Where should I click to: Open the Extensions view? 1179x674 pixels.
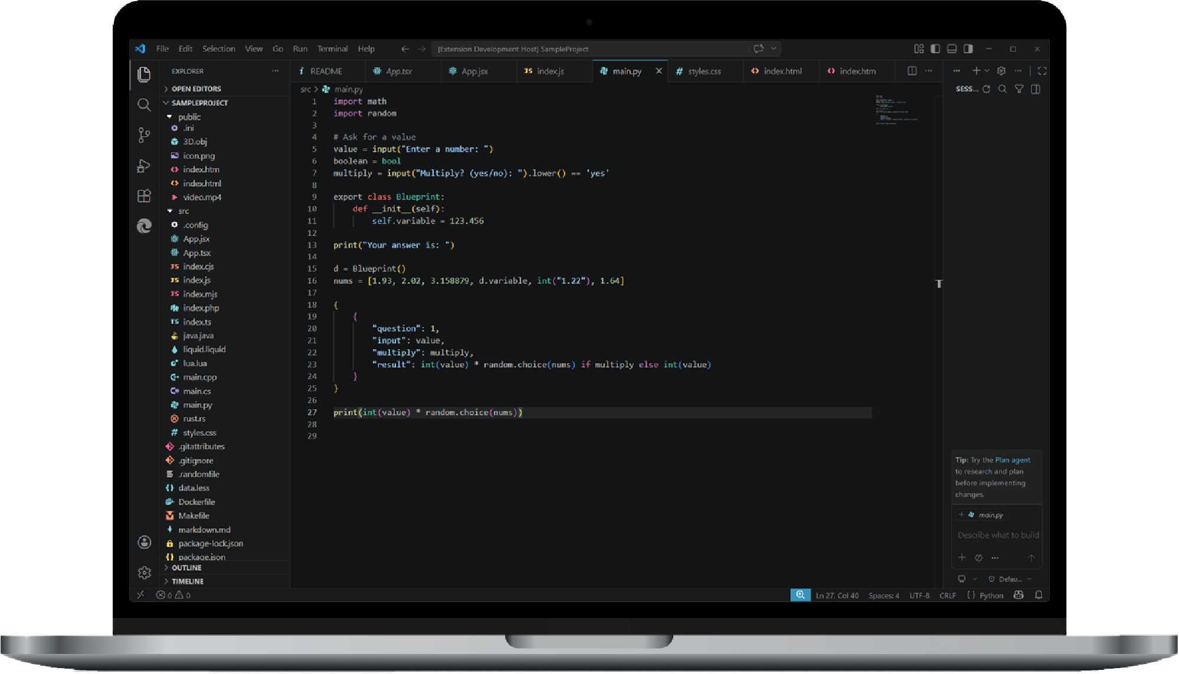point(144,196)
